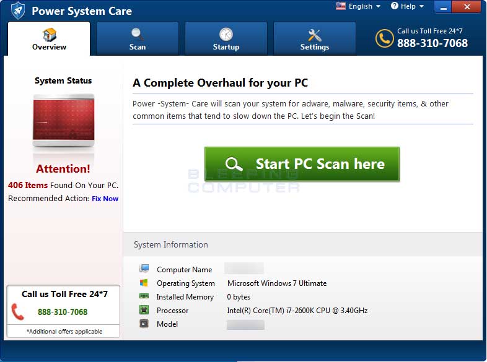Click the red phone icon in sidebar

pyautogui.click(x=18, y=312)
